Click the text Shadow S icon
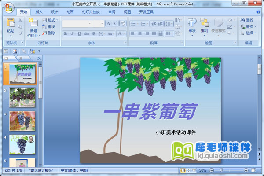 point(94,33)
